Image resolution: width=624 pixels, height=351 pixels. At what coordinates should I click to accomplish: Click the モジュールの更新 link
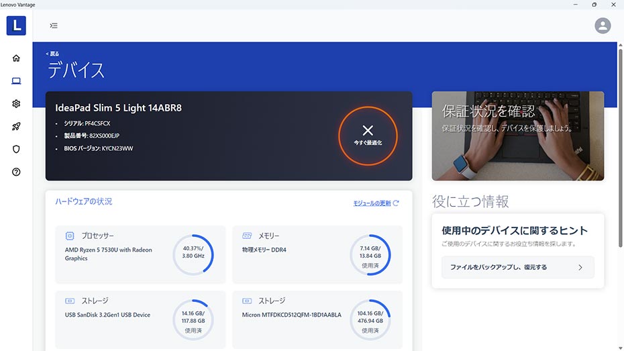[372, 203]
